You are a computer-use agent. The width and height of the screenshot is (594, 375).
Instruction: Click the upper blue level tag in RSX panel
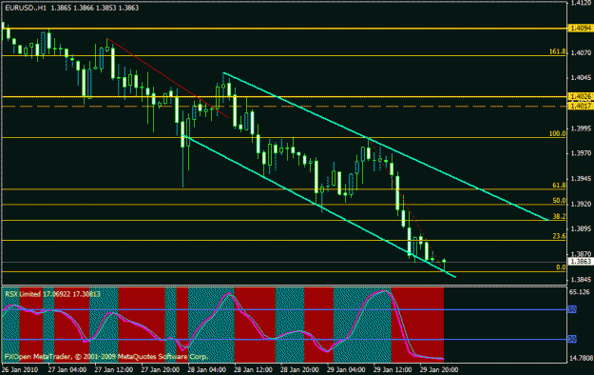coord(572,309)
